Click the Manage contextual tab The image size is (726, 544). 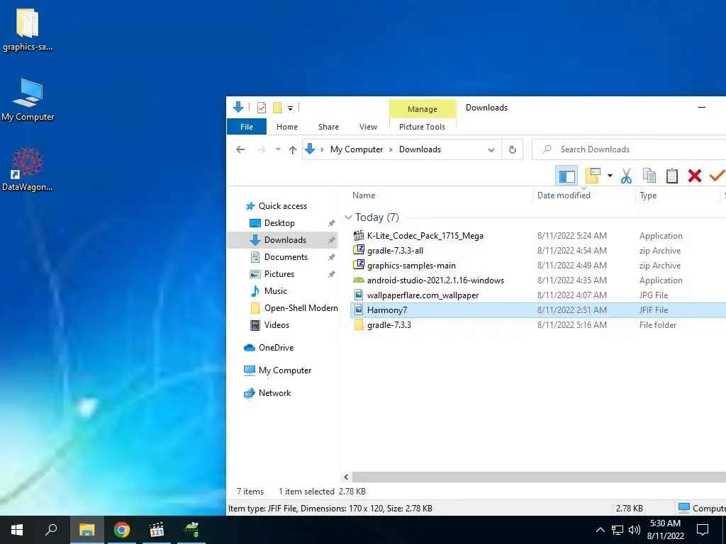[423, 109]
